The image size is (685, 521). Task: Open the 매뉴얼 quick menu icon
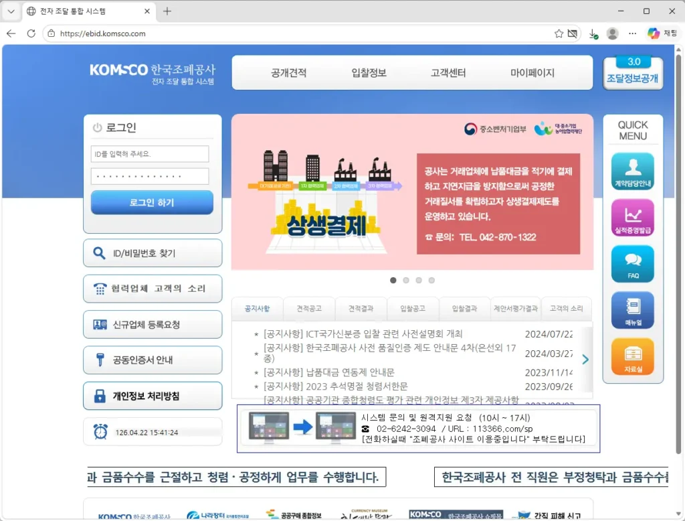633,310
